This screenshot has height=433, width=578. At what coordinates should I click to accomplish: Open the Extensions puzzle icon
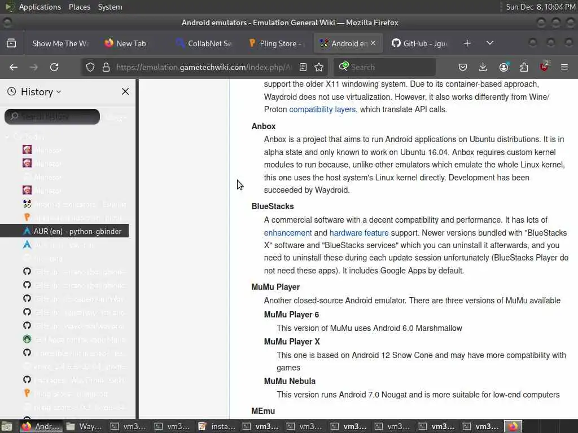tap(524, 67)
